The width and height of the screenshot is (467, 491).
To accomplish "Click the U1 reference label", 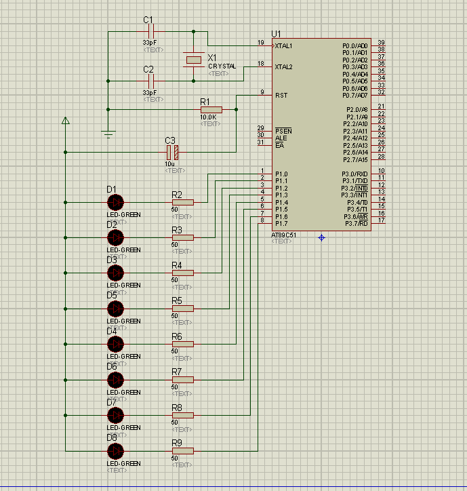I will (276, 34).
